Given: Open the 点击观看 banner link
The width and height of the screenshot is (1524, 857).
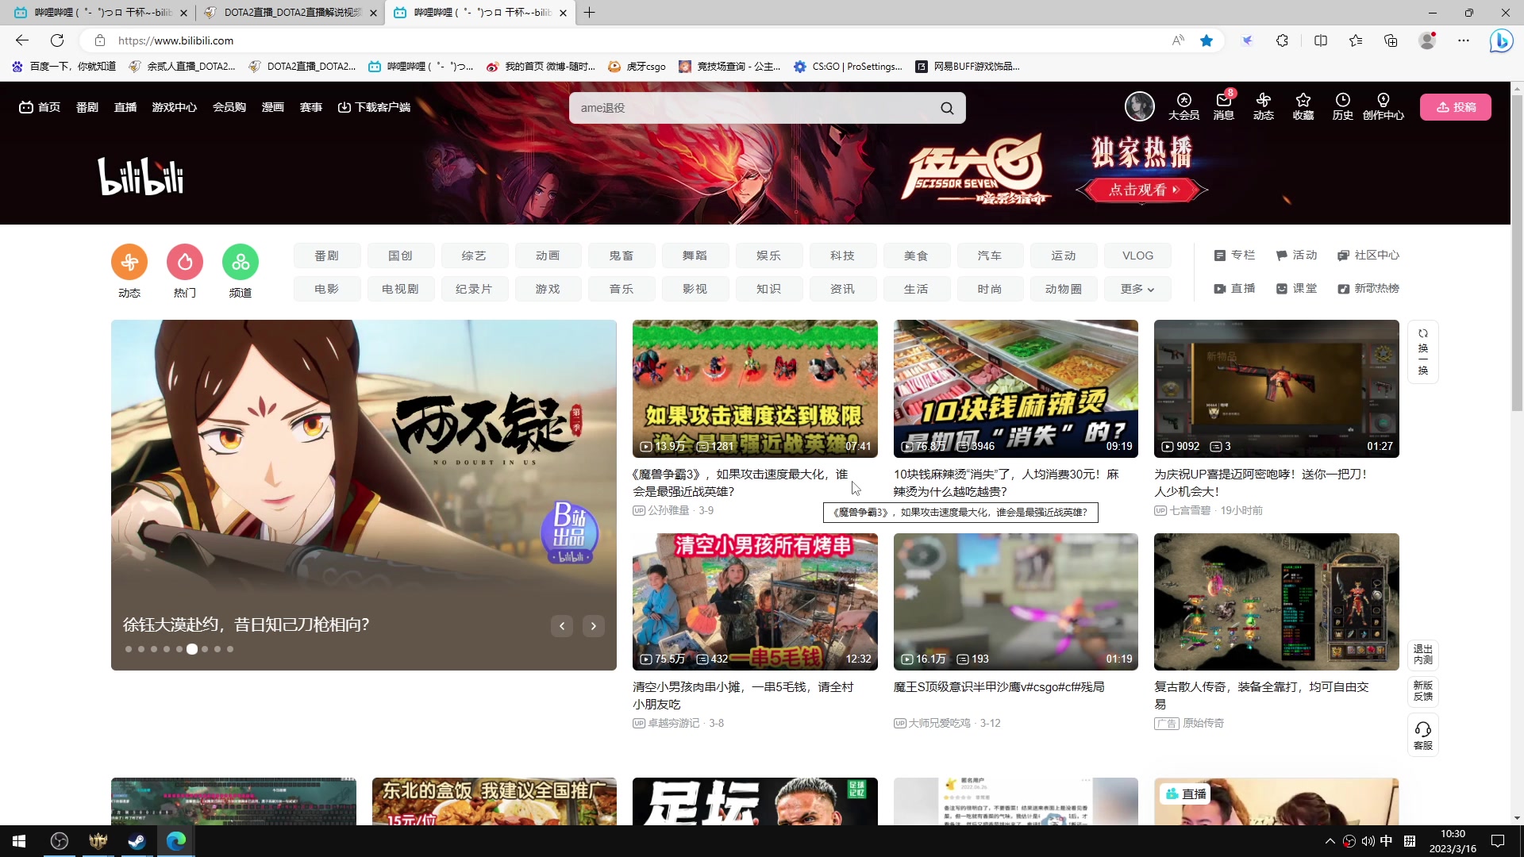Looking at the screenshot, I should [1141, 190].
